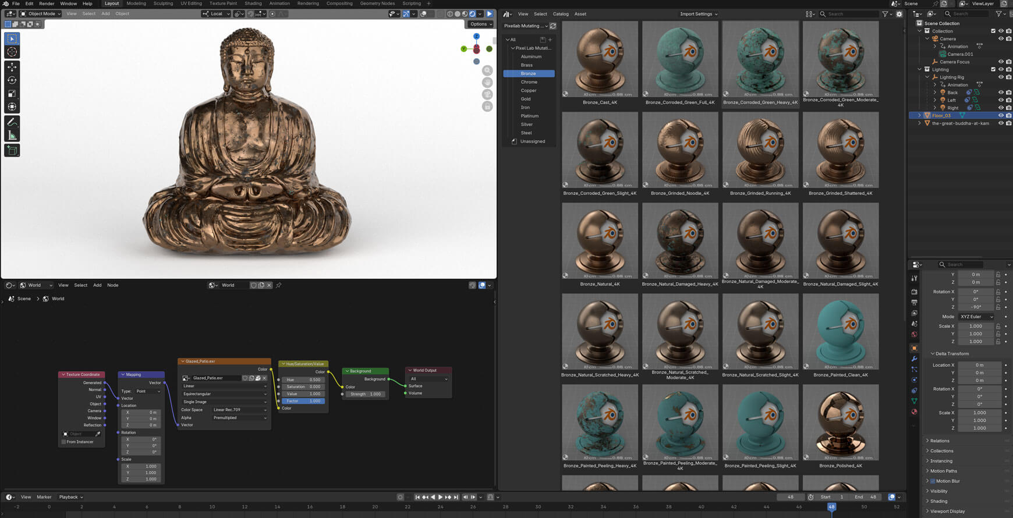1013x518 pixels.
Task: Expand the Relations panel
Action: coord(939,441)
